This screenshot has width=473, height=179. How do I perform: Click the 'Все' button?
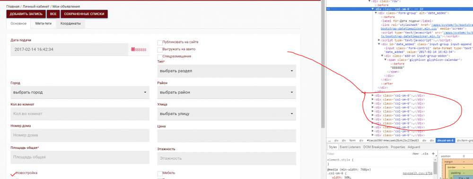point(53,14)
